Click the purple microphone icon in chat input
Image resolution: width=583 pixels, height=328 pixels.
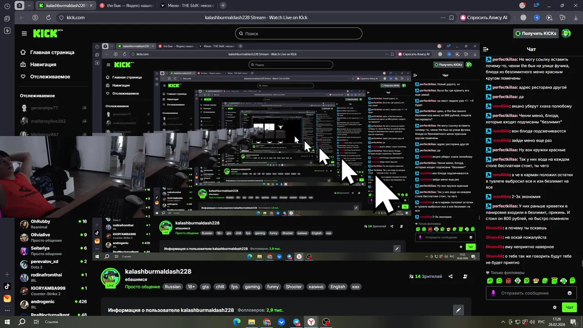point(493,293)
